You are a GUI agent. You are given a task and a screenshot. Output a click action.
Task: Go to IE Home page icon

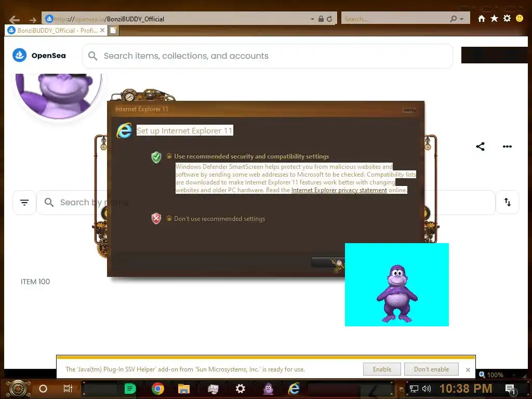click(x=482, y=19)
